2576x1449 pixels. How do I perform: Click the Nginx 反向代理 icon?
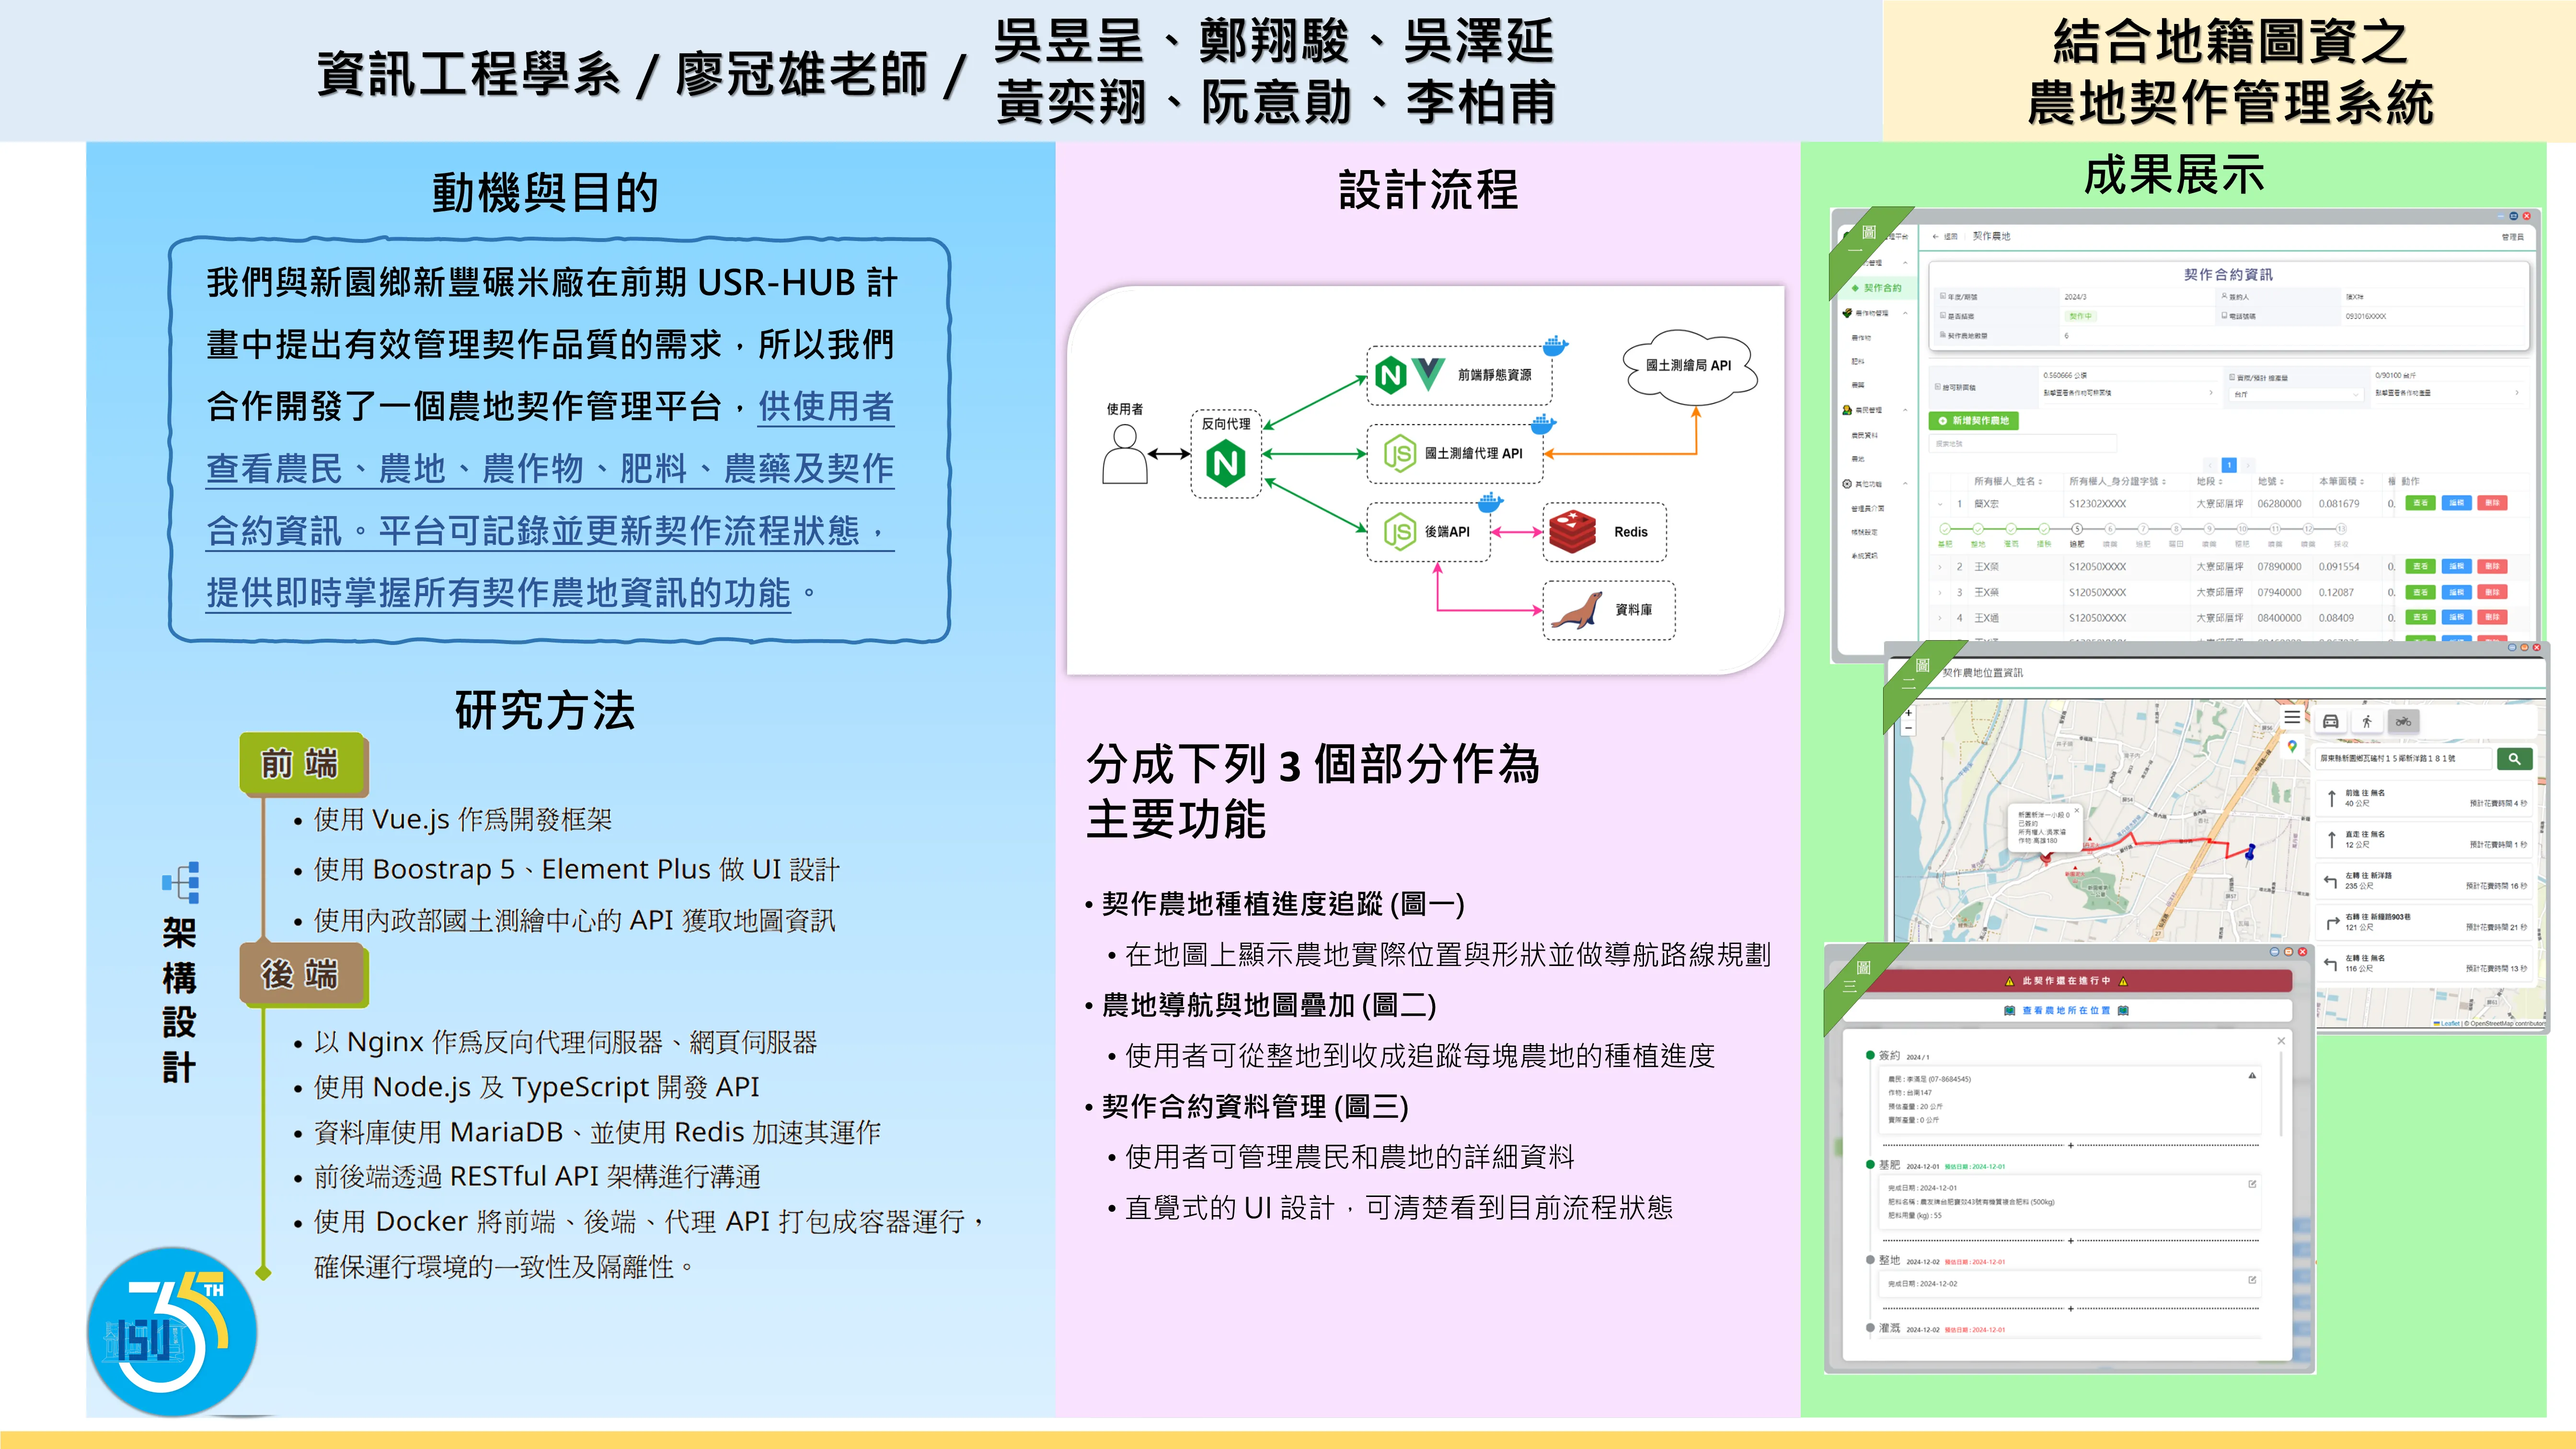coord(1226,464)
